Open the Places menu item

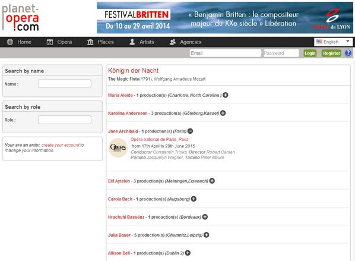pos(106,42)
